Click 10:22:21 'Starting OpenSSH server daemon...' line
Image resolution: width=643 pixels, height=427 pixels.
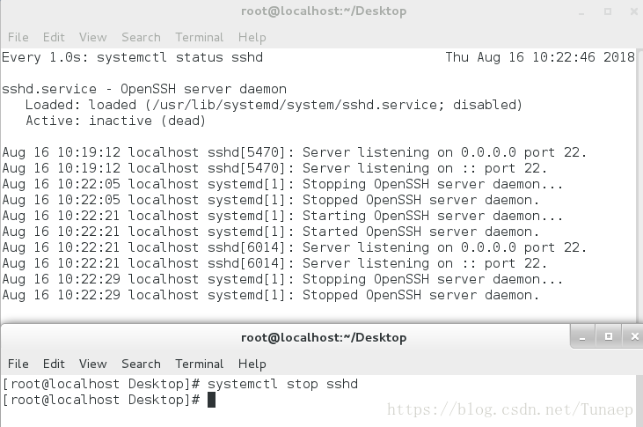click(x=282, y=216)
